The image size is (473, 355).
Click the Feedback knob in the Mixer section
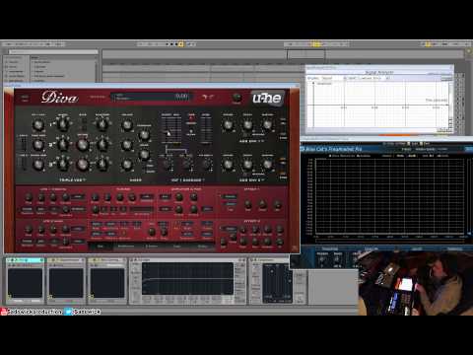click(x=144, y=134)
